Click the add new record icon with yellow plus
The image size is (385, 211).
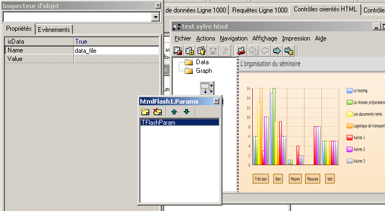click(x=190, y=51)
